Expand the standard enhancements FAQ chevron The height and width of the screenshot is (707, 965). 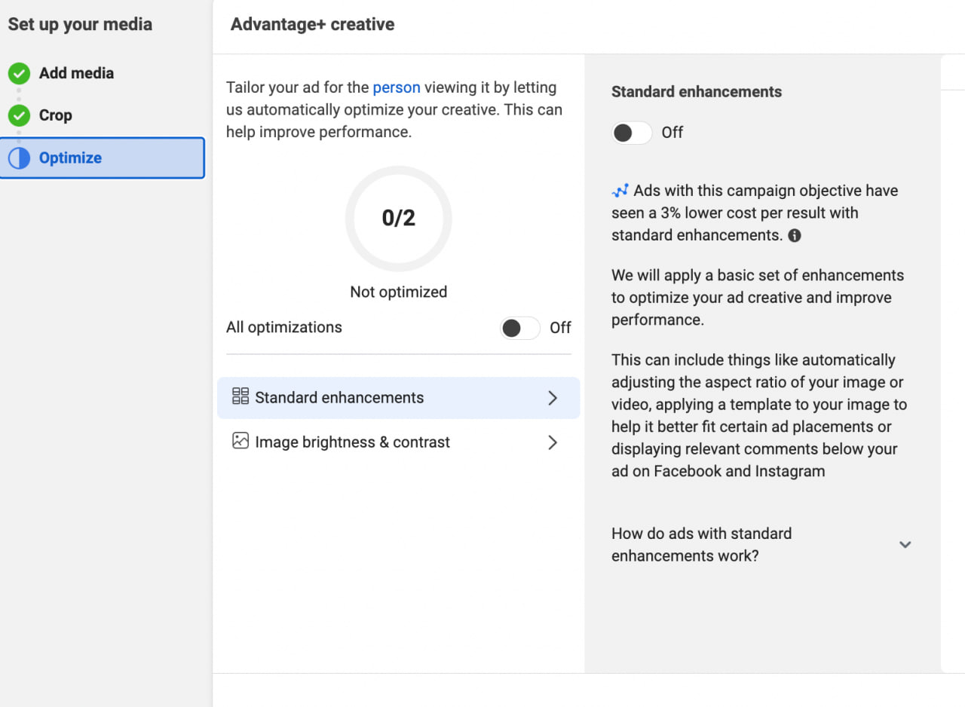(x=905, y=544)
